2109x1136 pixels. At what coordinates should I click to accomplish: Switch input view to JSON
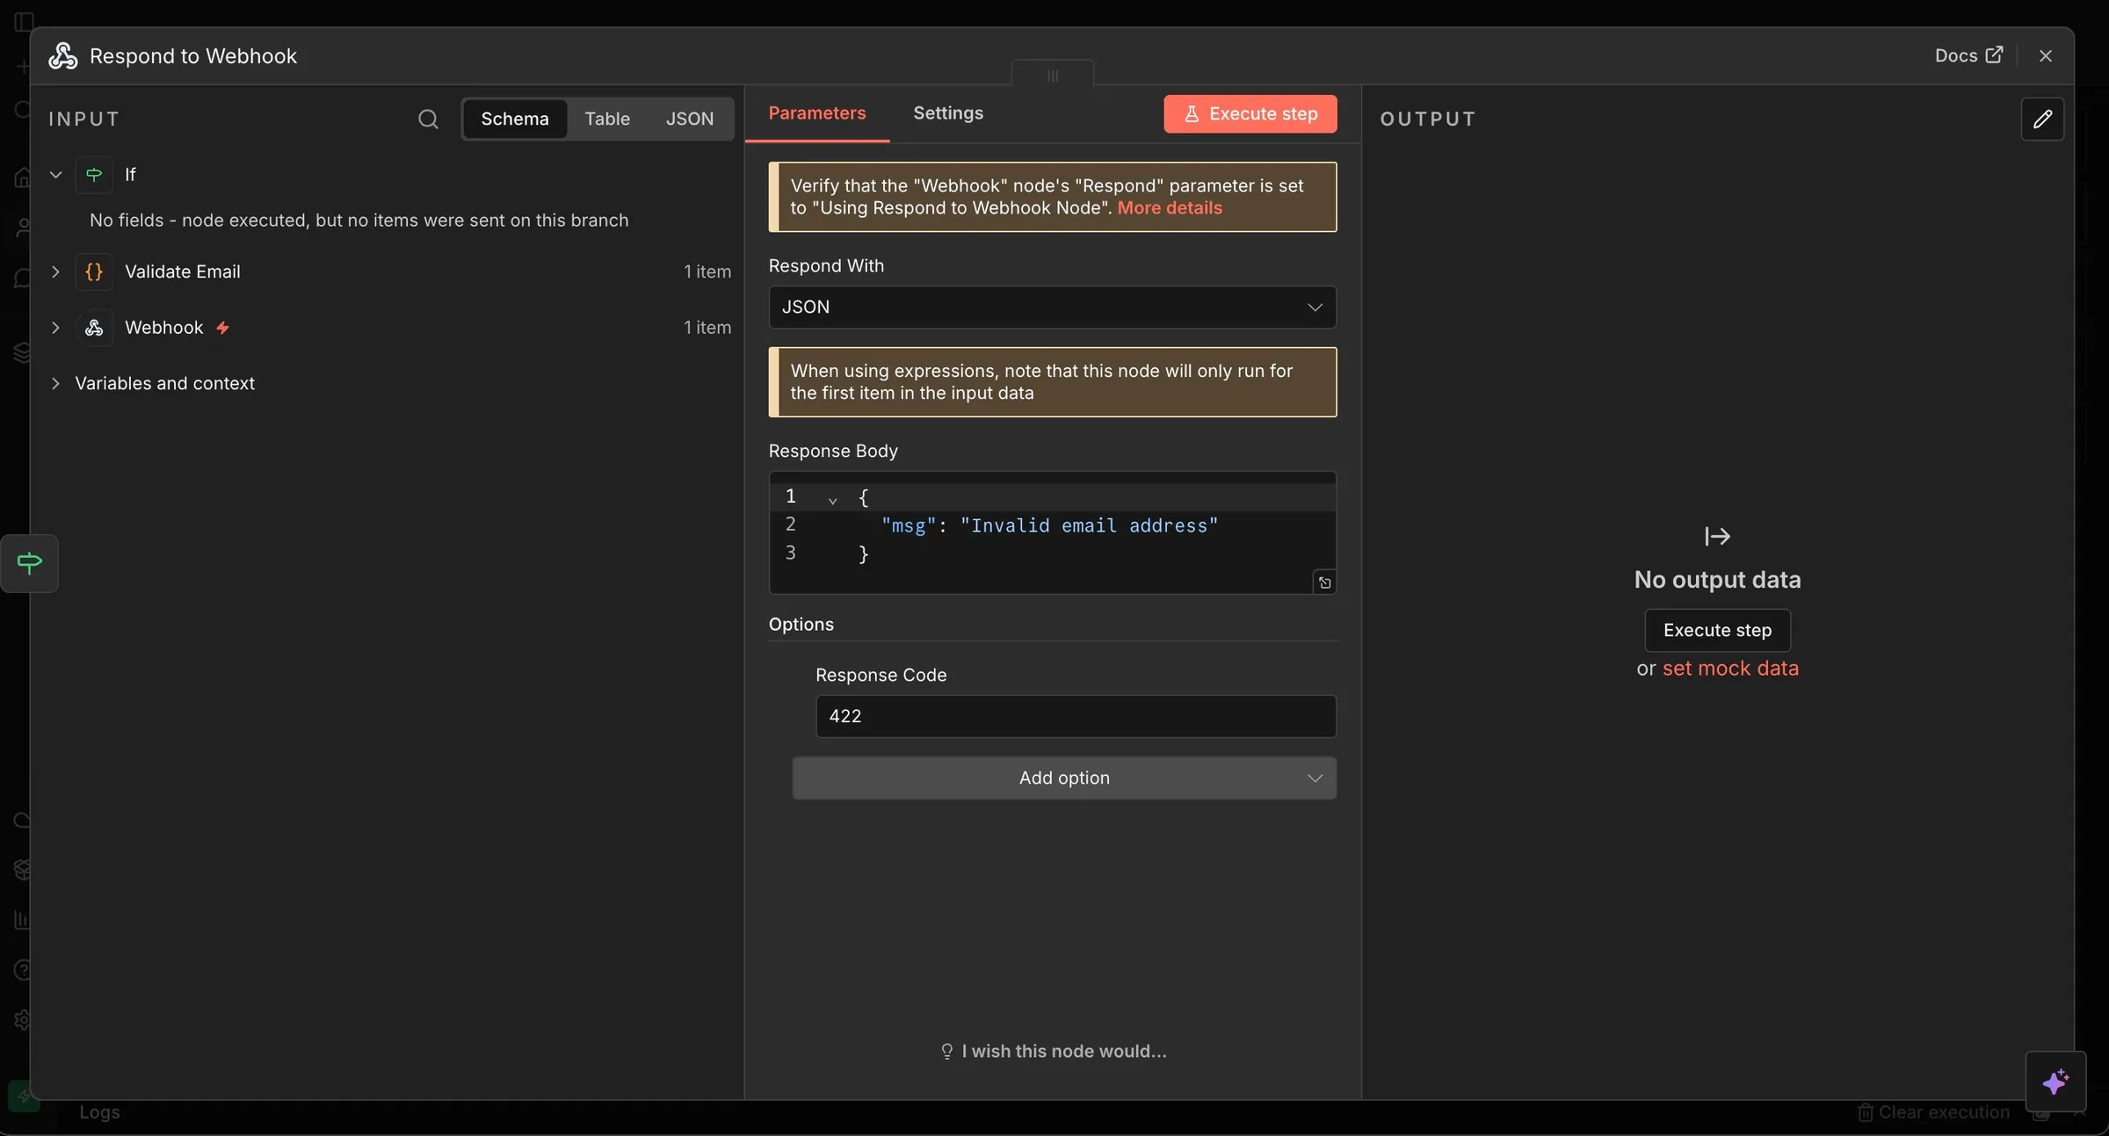[x=689, y=119]
